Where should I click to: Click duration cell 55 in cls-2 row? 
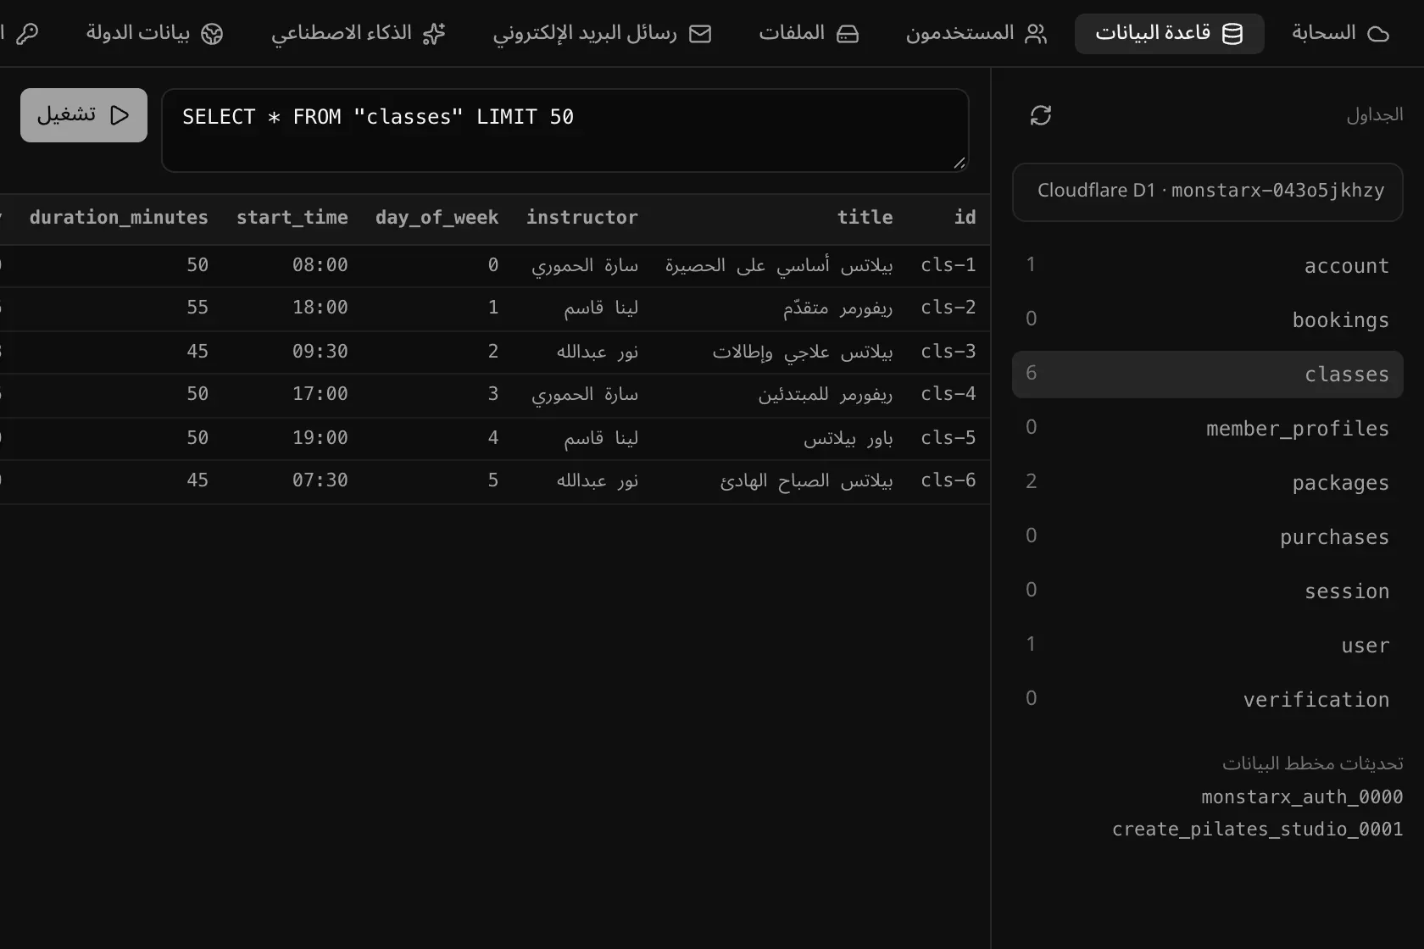197,308
